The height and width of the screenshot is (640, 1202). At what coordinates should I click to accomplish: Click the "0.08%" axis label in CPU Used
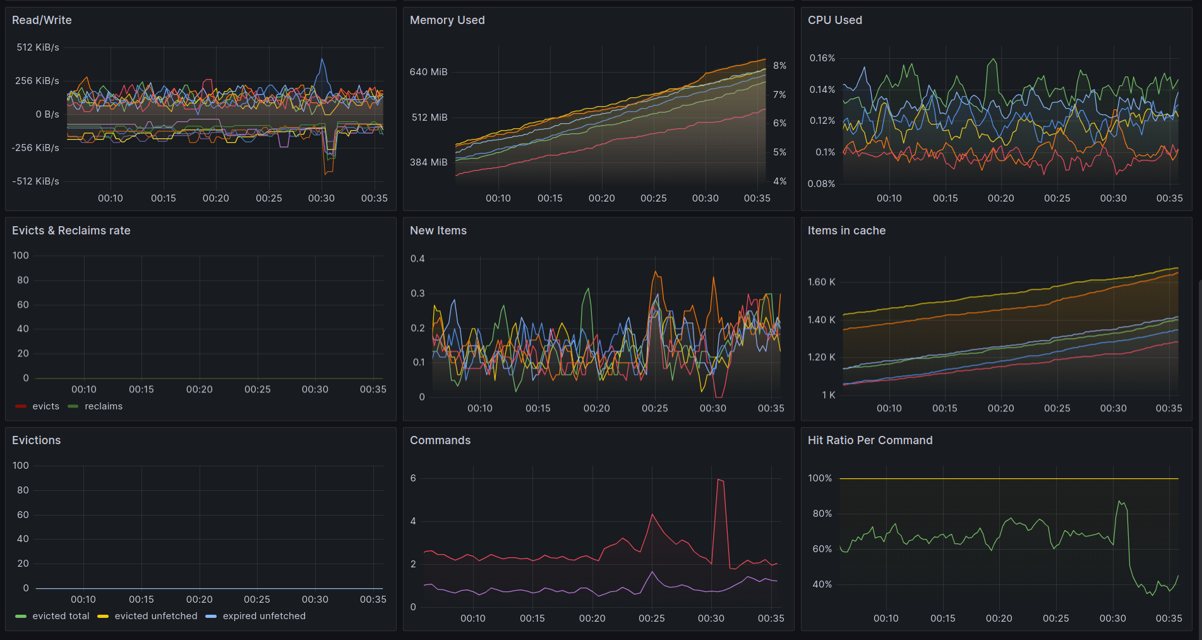[x=821, y=184]
